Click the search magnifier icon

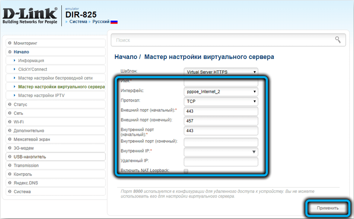338,39
